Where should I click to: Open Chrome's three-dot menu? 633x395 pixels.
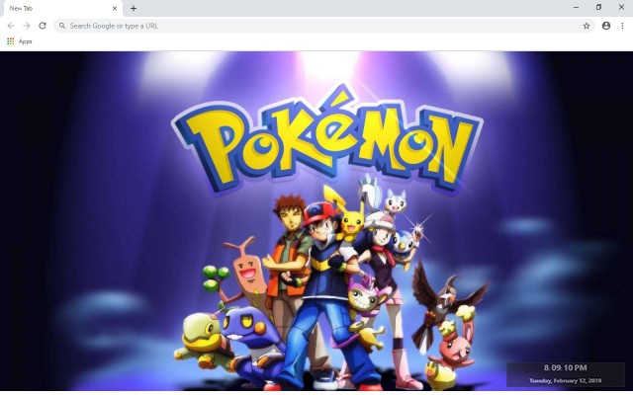point(622,26)
